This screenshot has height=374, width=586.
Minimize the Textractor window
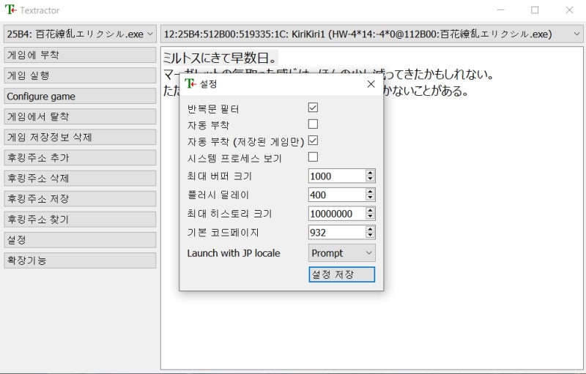click(x=501, y=10)
